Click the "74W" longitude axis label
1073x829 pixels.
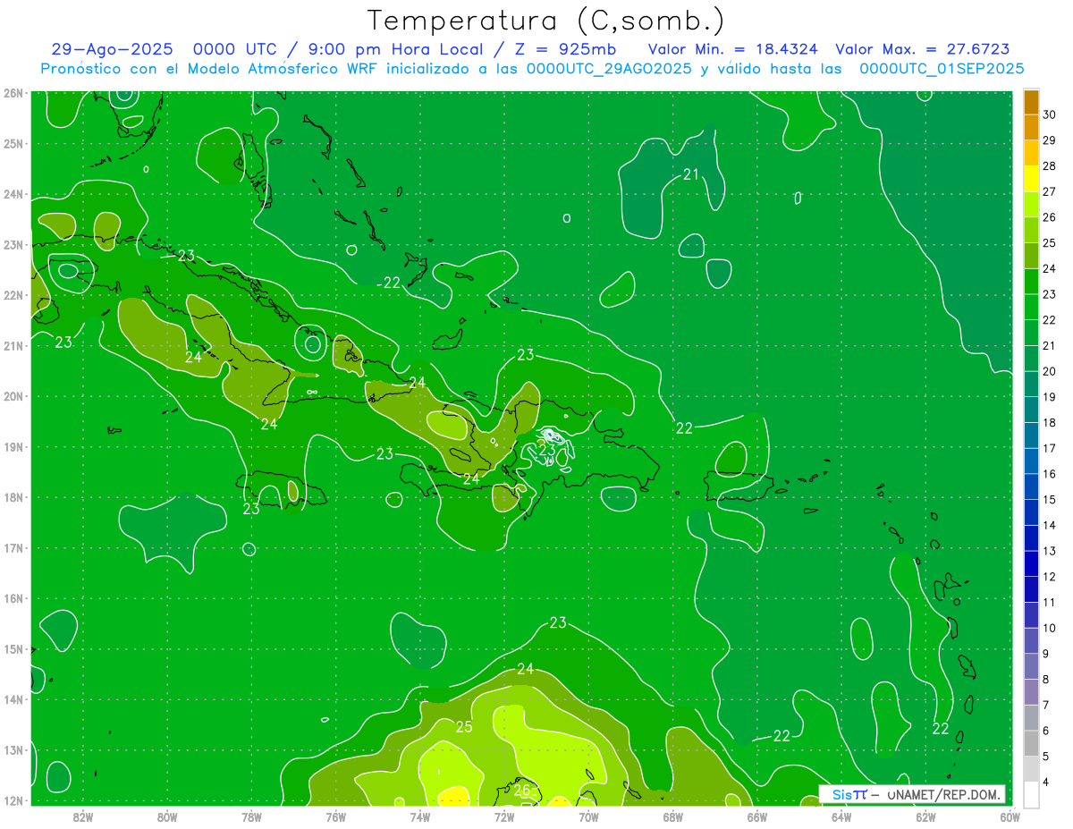tap(420, 816)
